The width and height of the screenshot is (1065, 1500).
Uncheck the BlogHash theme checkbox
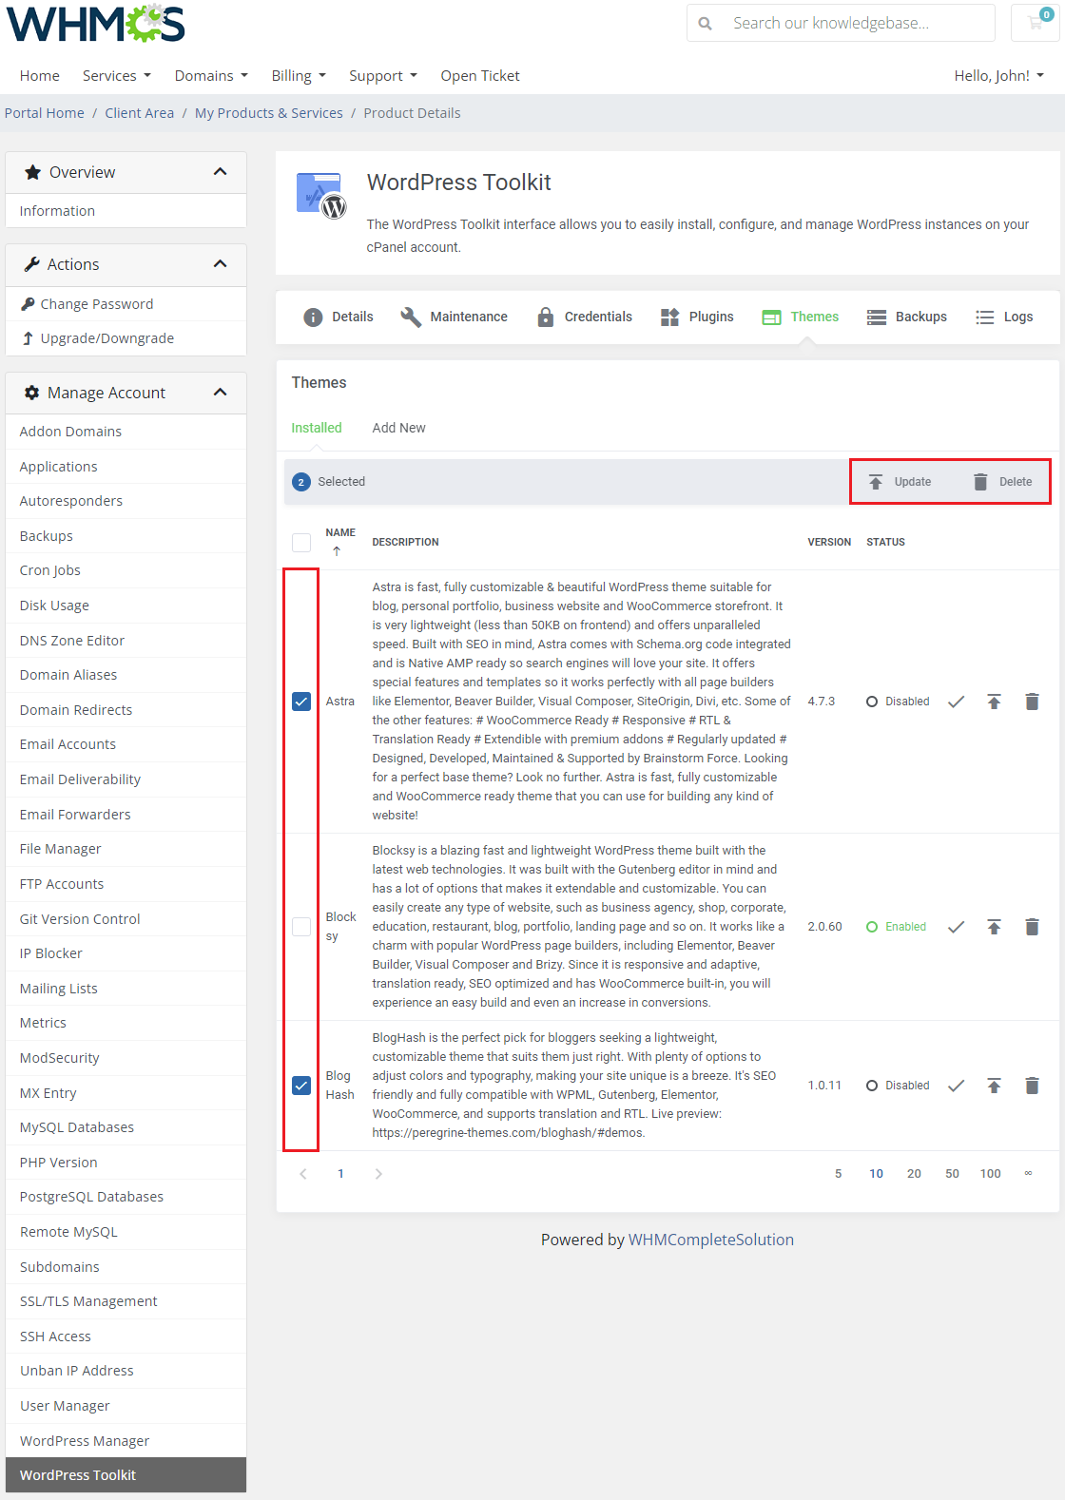click(301, 1086)
